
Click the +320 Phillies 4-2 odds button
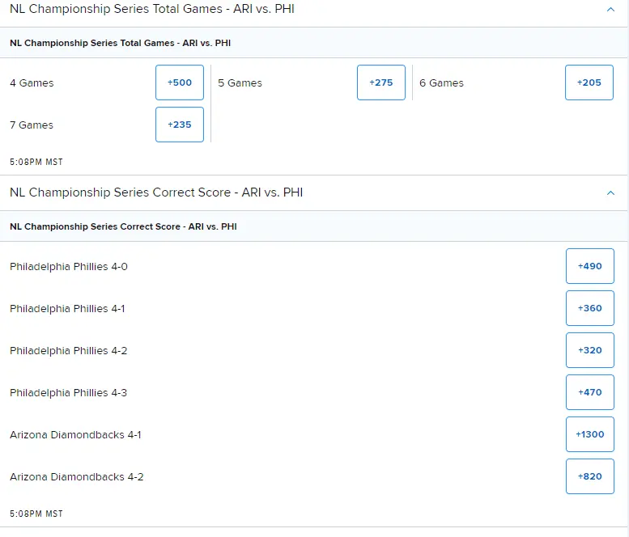pyautogui.click(x=589, y=350)
